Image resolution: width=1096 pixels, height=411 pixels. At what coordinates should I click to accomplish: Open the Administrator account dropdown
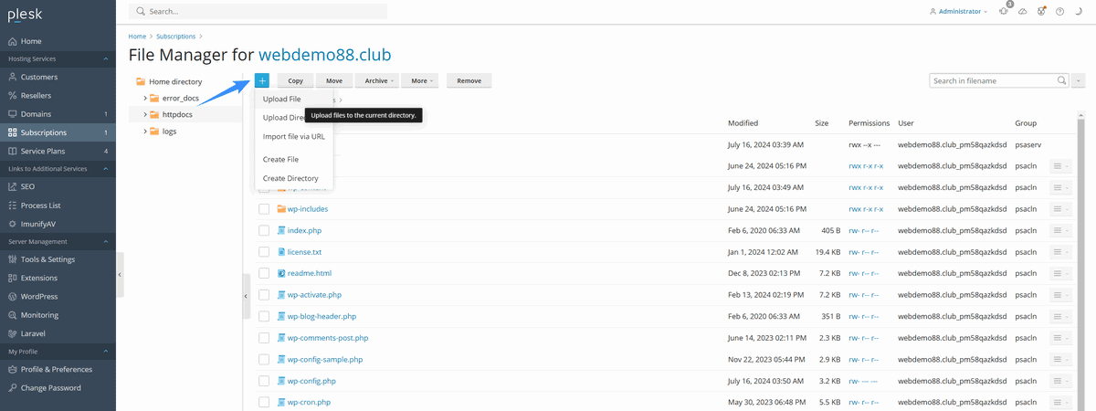pyautogui.click(x=958, y=11)
